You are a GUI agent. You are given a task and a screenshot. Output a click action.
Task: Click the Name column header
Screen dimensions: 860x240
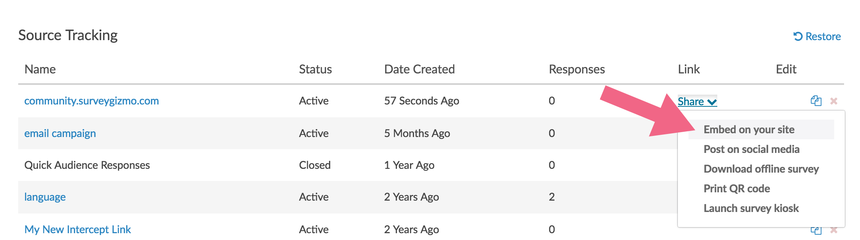coord(40,69)
